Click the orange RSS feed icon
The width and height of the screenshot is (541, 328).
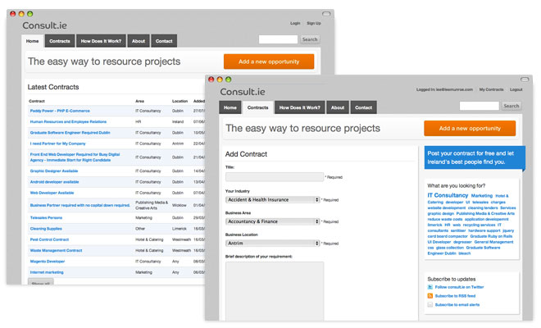pyautogui.click(x=430, y=295)
